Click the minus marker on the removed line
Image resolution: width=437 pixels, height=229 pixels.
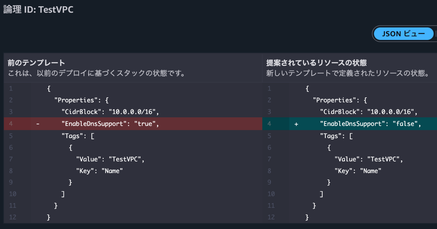pyautogui.click(x=37, y=124)
